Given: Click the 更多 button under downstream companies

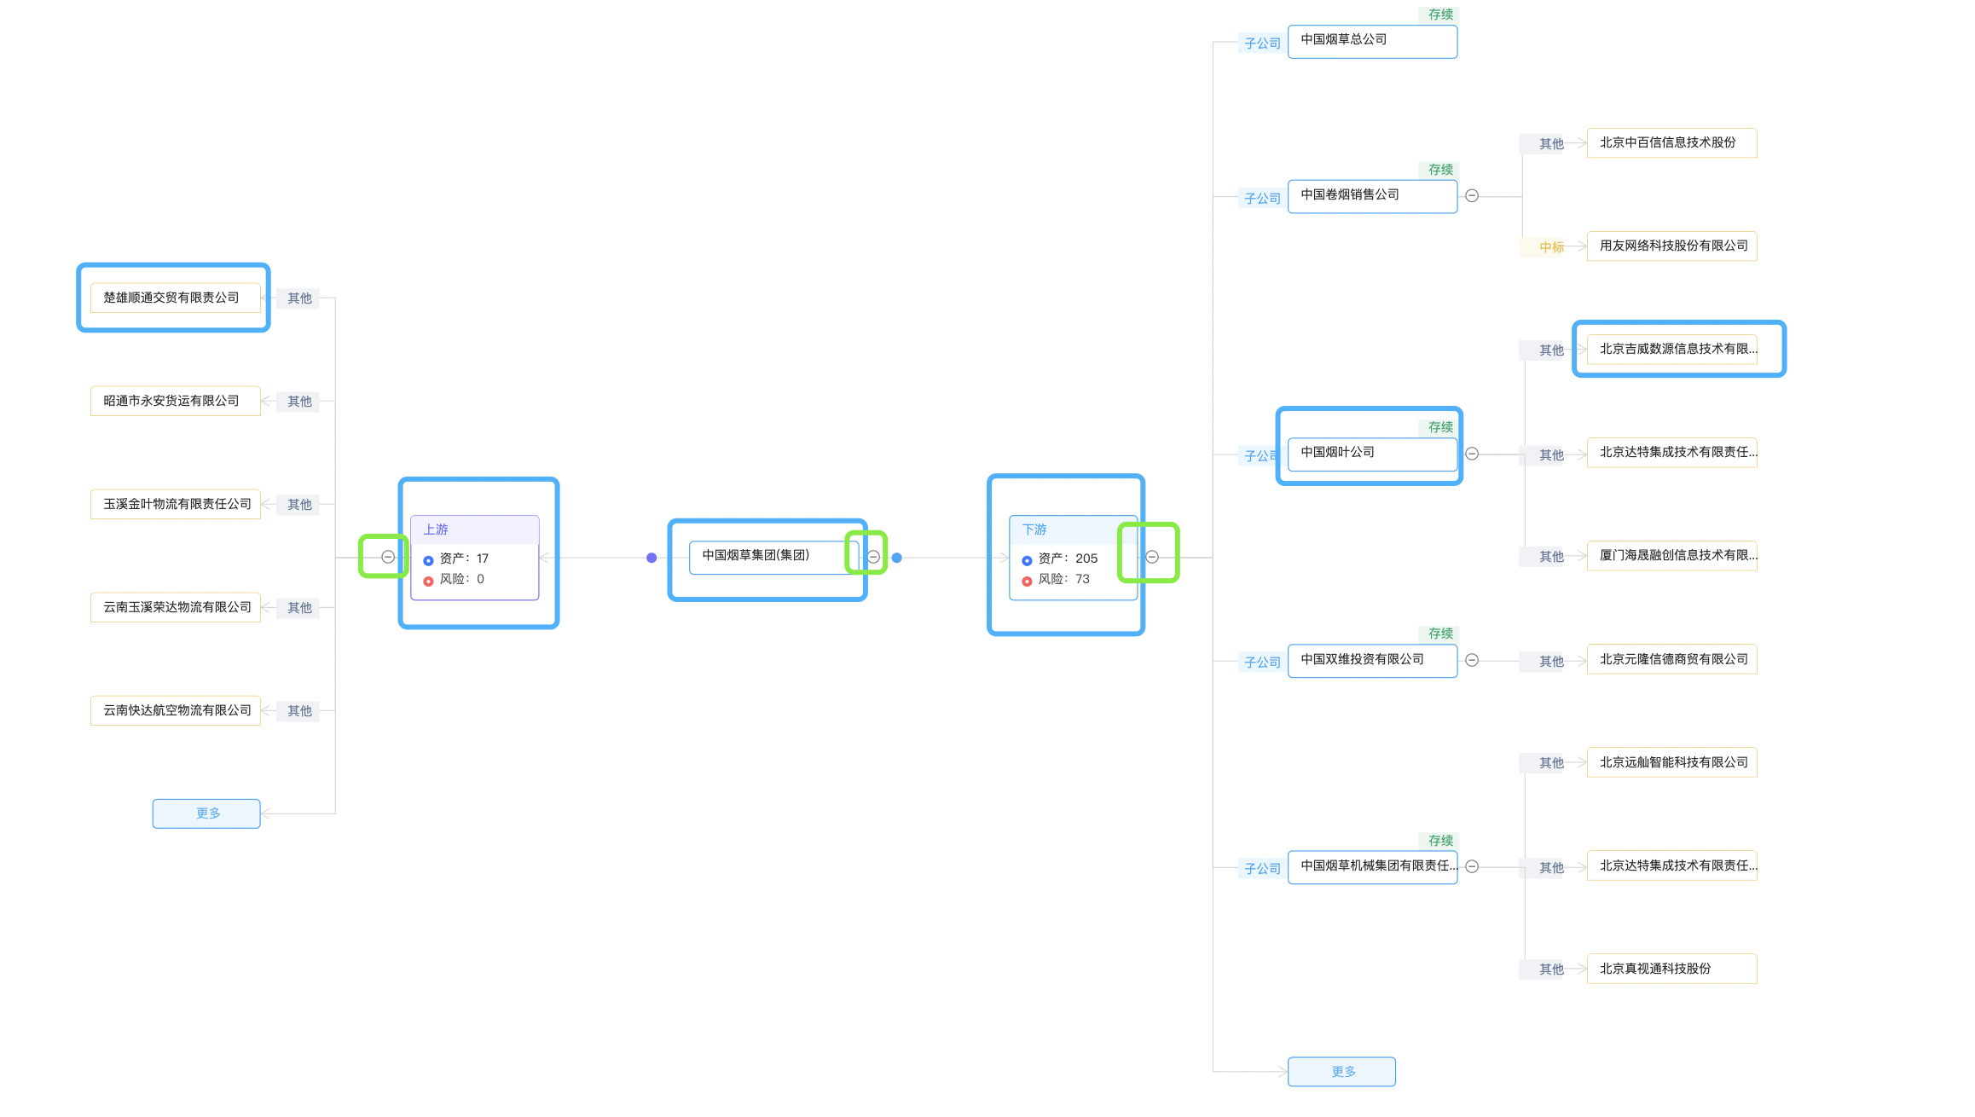Looking at the screenshot, I should coord(1341,1072).
